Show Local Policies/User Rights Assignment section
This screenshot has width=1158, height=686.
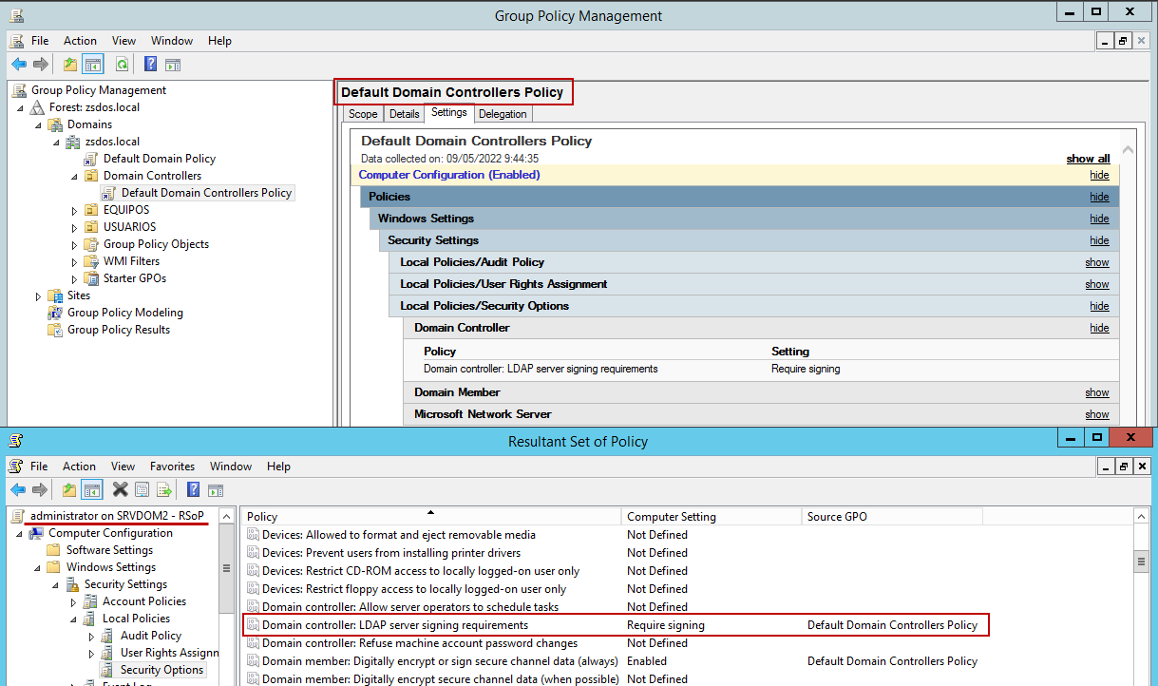click(1097, 285)
